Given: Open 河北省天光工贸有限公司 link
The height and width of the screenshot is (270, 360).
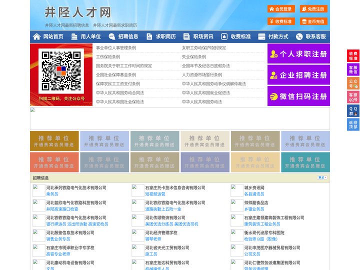Looking at the screenshot, I should 167,247.
